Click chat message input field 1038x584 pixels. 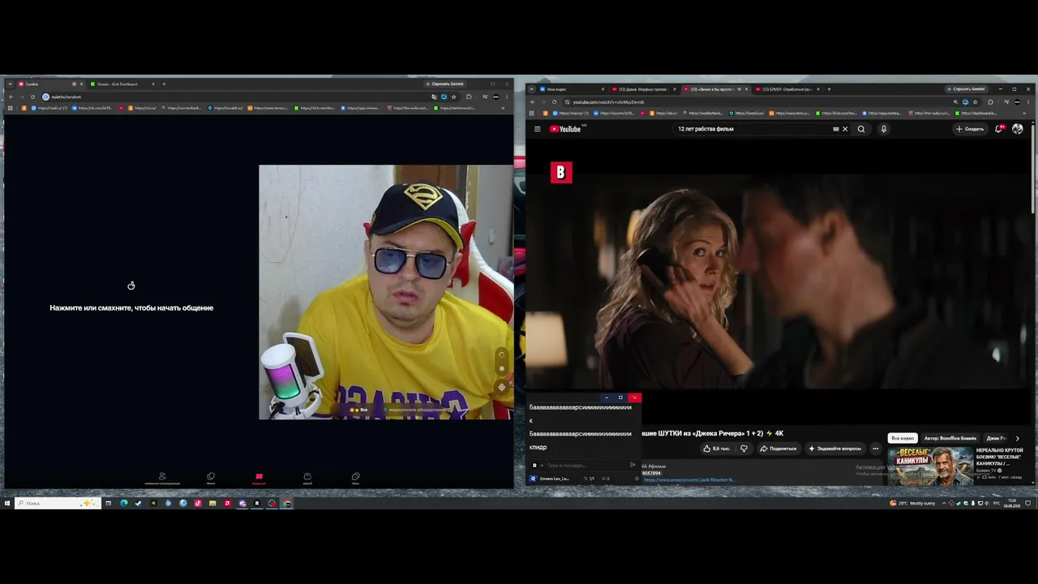pyautogui.click(x=586, y=466)
